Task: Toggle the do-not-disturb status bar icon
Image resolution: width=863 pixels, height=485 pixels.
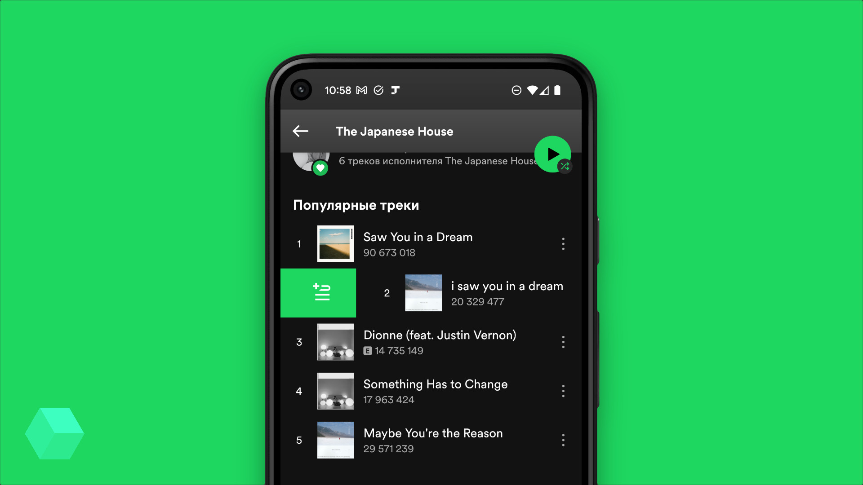Action: 515,90
